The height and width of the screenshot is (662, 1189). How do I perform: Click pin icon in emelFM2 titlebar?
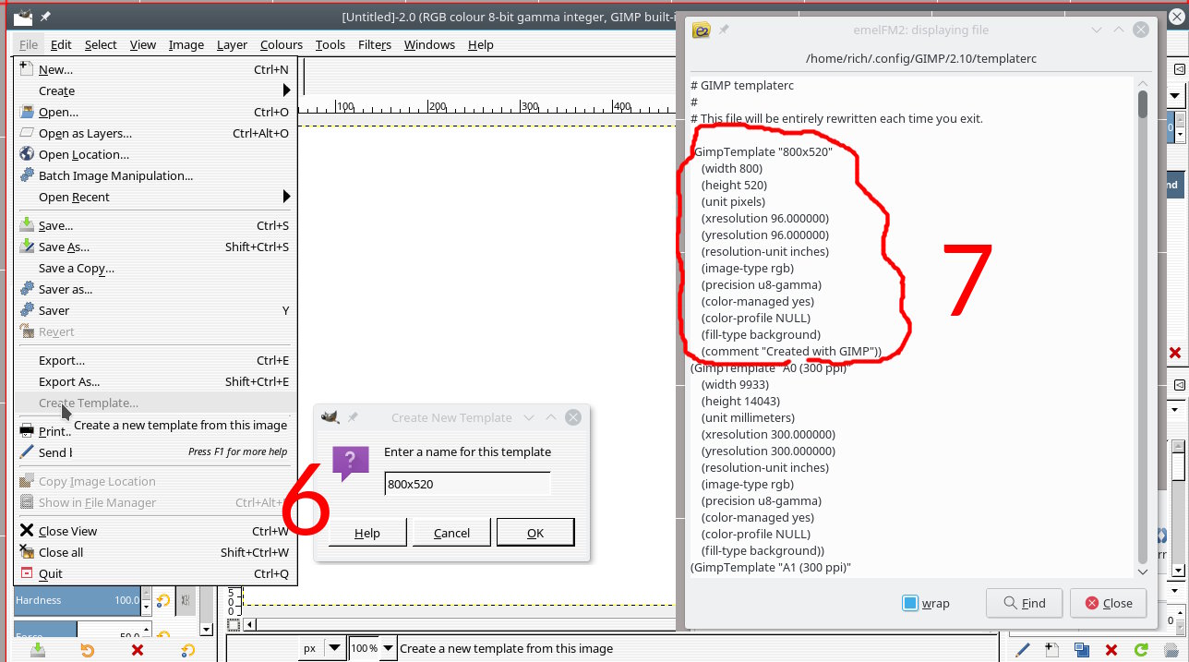[x=724, y=30]
